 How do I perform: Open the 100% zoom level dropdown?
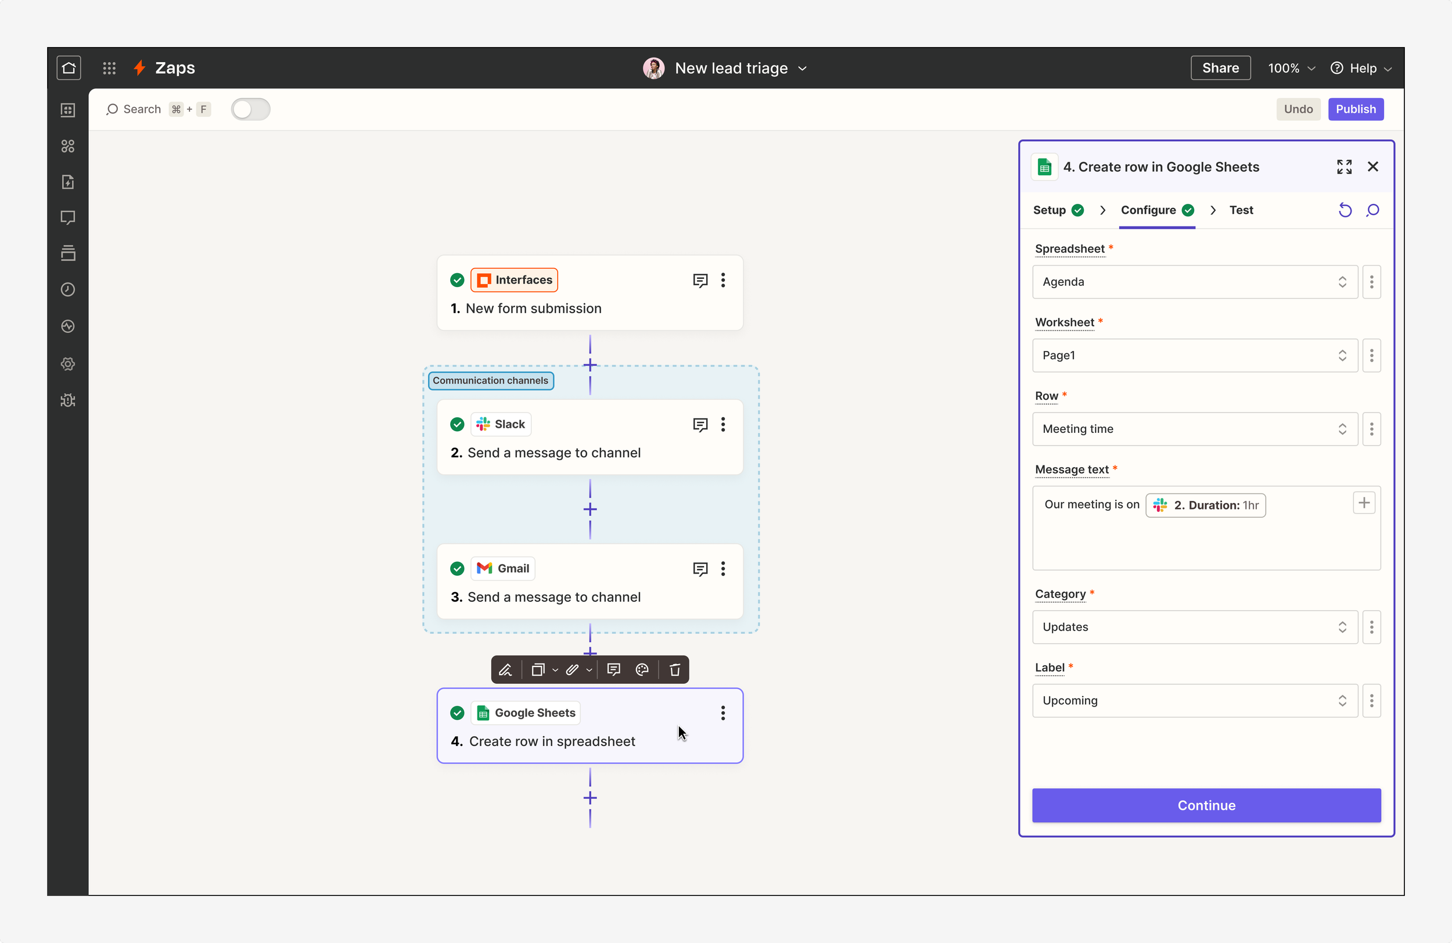pyautogui.click(x=1291, y=68)
